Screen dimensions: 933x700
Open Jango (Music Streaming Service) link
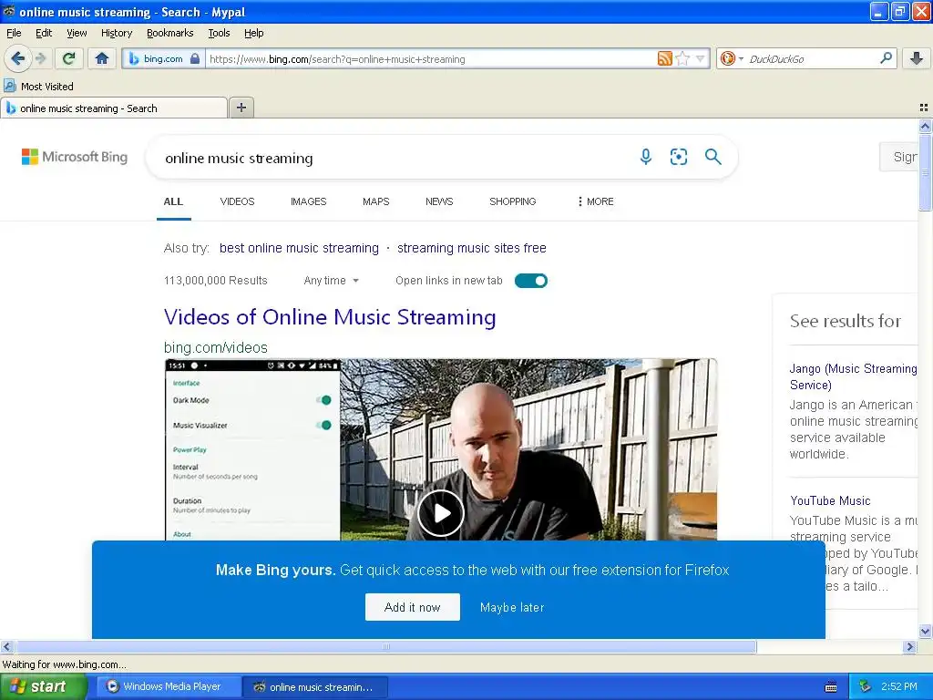pyautogui.click(x=853, y=376)
